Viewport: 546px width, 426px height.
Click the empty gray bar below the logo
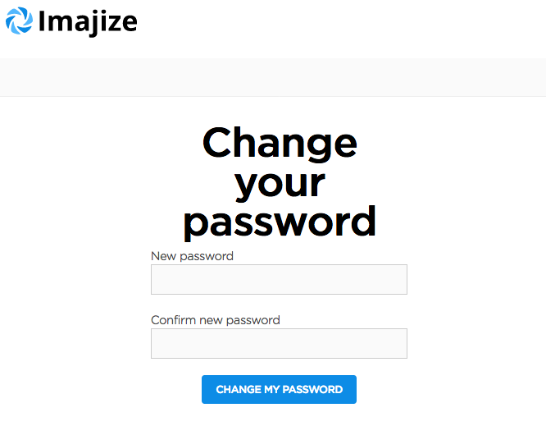tap(273, 77)
